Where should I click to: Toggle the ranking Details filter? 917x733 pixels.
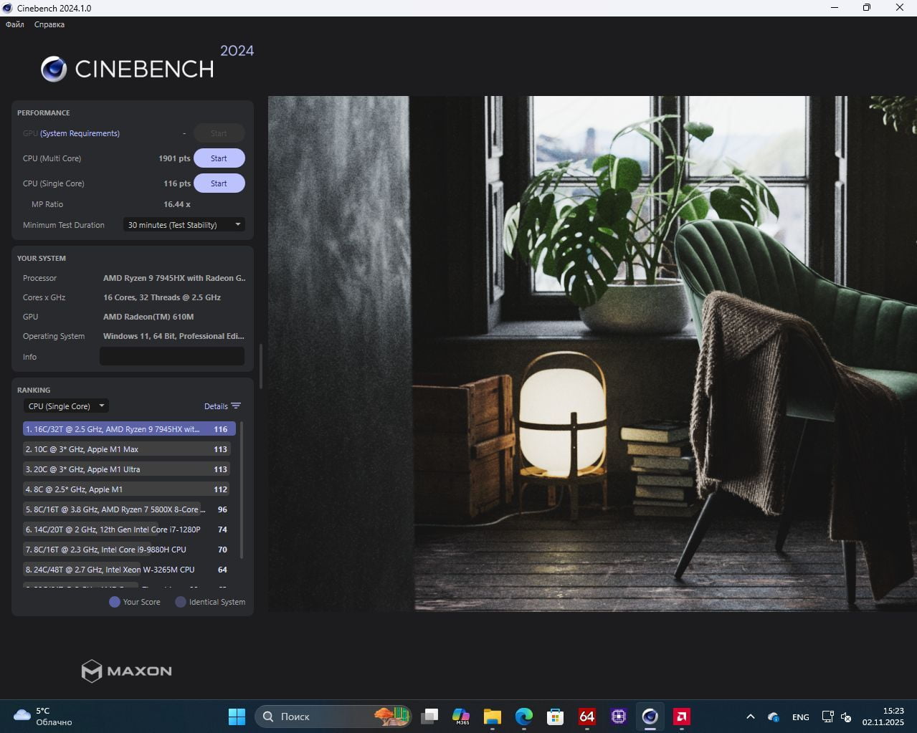pyautogui.click(x=222, y=406)
